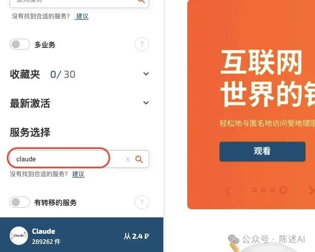This screenshot has width=315, height=252.
Task: Click magnifier icon in top search box
Action: (x=141, y=1)
